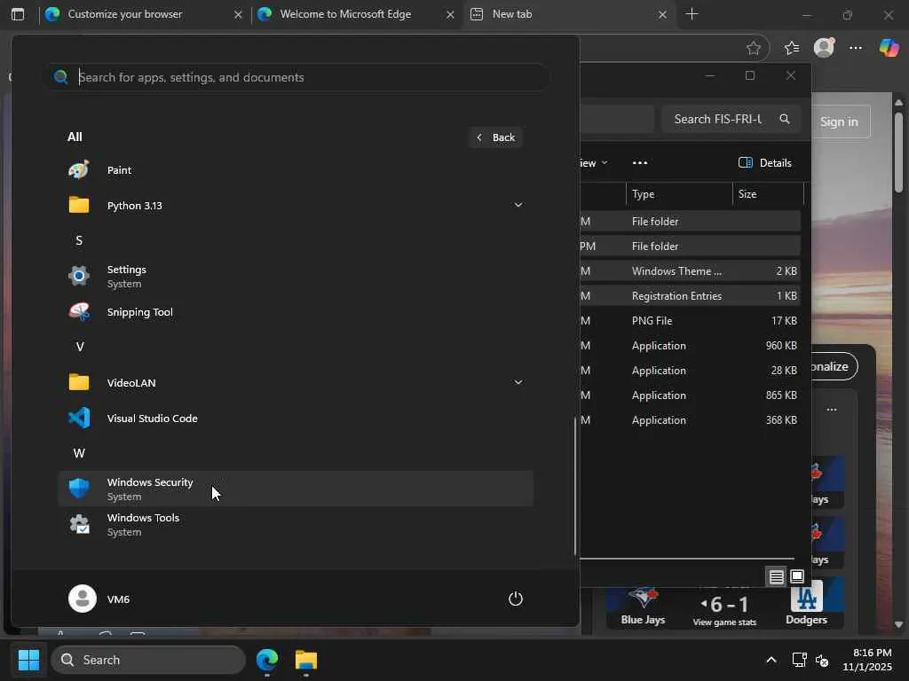Image resolution: width=909 pixels, height=681 pixels.
Task: Switch to Customize your browser tab
Action: pyautogui.click(x=145, y=14)
